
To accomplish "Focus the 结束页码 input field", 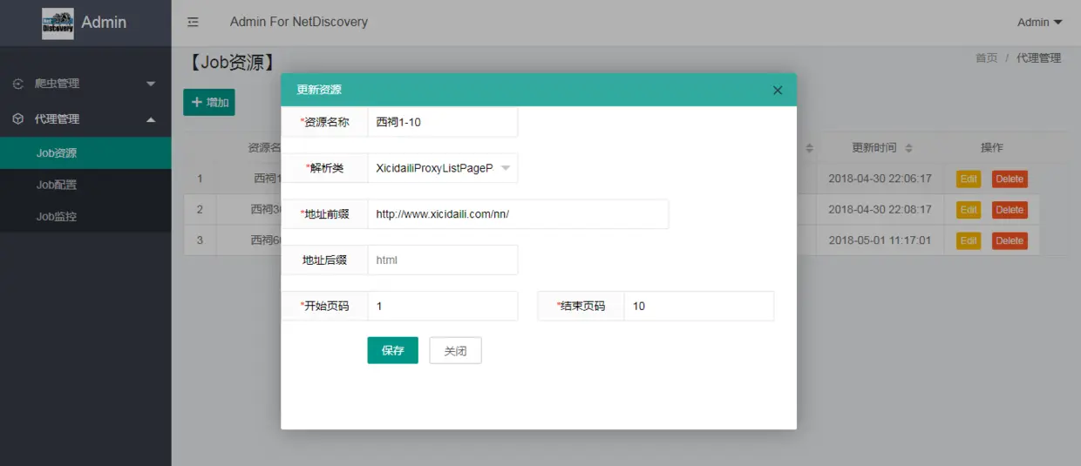I will [x=699, y=306].
